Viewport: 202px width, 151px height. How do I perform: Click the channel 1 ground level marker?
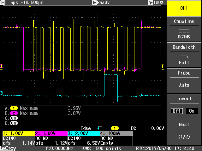[x=1, y=67]
